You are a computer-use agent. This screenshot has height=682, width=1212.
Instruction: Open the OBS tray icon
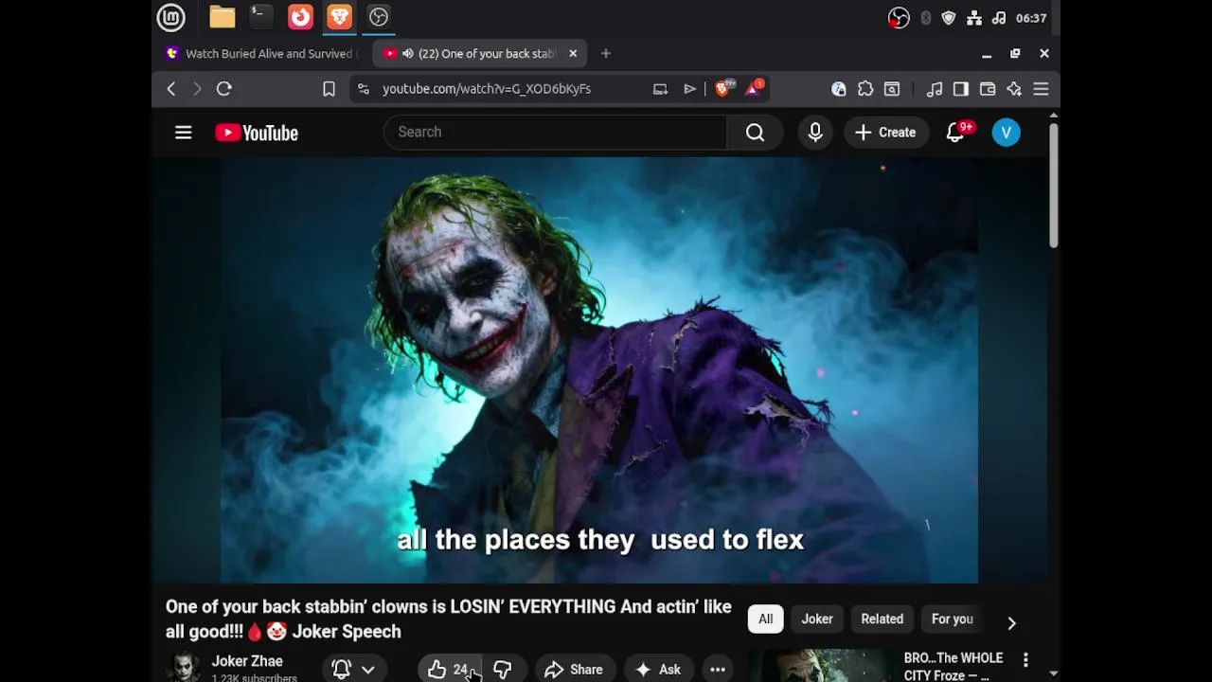[899, 18]
